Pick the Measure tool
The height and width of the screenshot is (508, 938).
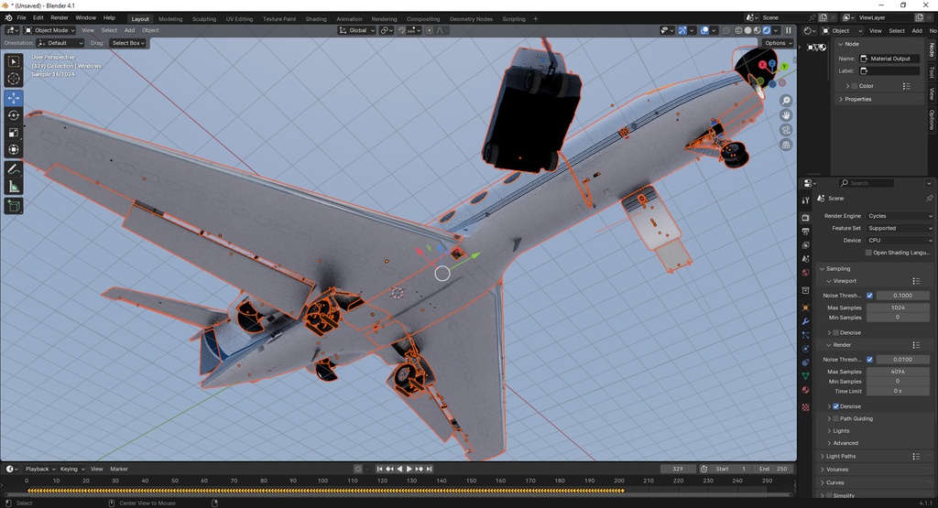pos(14,187)
